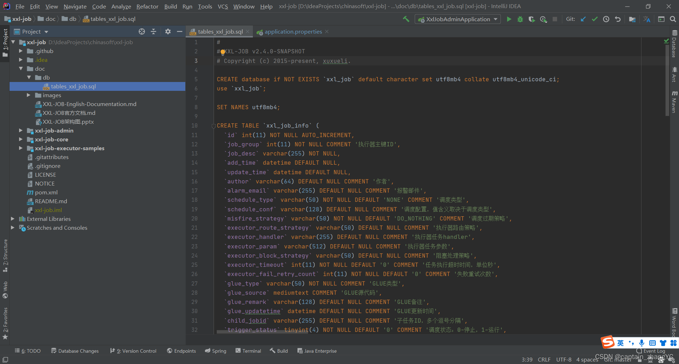Collapse the doc folder

tap(21, 69)
